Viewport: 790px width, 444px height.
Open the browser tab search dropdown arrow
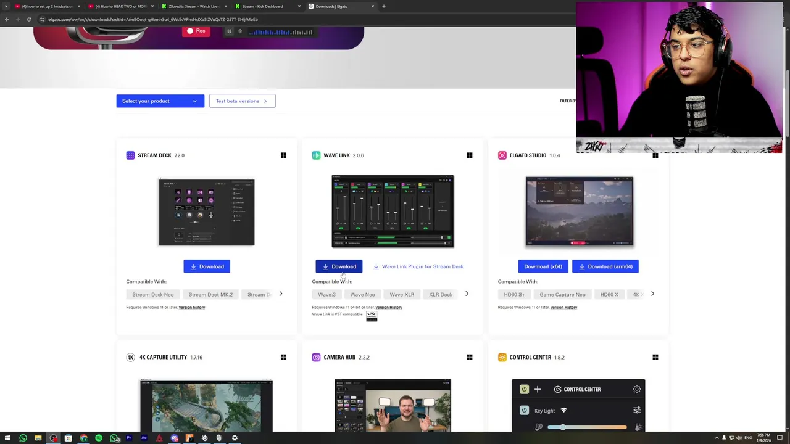pos(6,6)
